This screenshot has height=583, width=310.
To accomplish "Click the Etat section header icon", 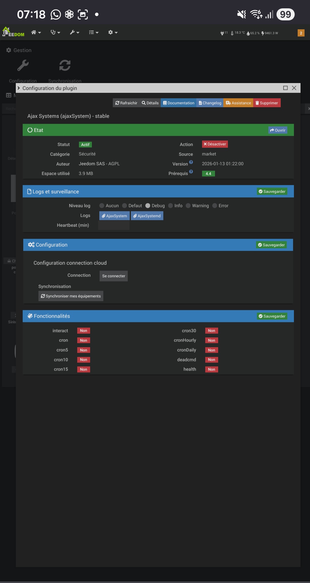I will (30, 130).
